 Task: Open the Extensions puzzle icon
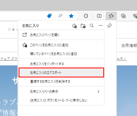click(x=86, y=16)
